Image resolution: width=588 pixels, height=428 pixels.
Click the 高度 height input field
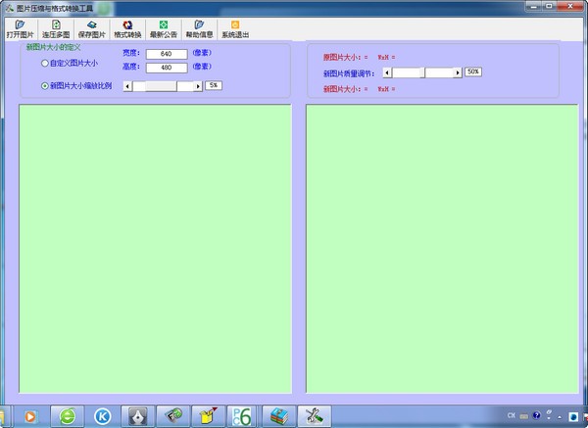(166, 68)
